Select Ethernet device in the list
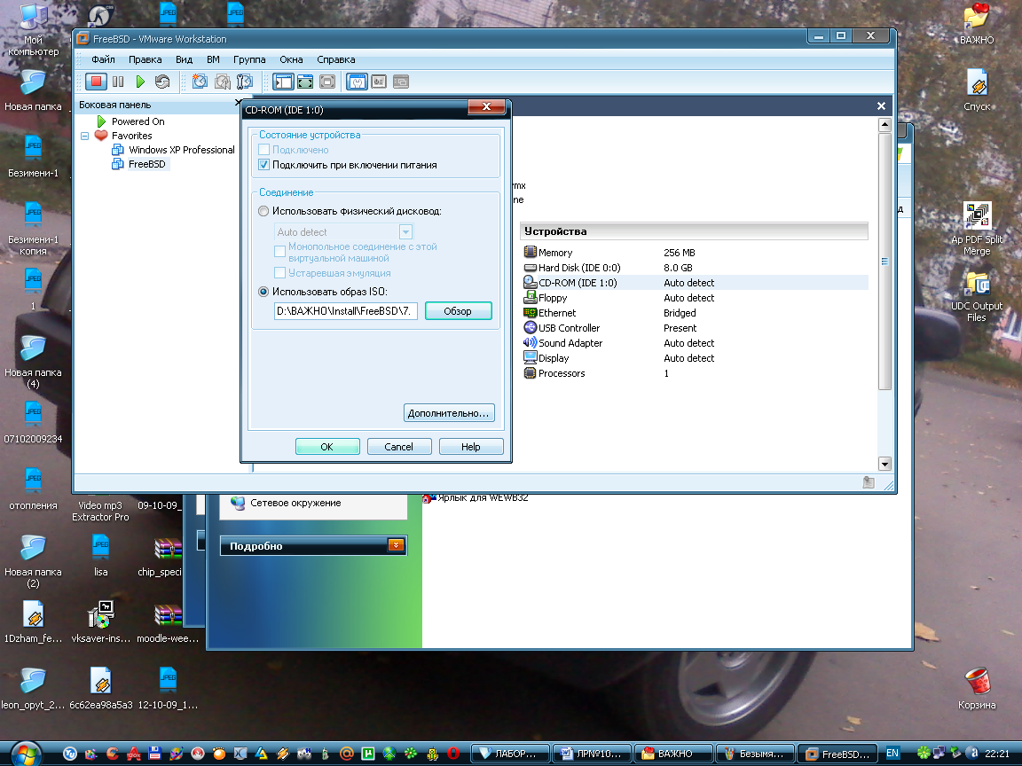Image resolution: width=1022 pixels, height=766 pixels. point(694,313)
